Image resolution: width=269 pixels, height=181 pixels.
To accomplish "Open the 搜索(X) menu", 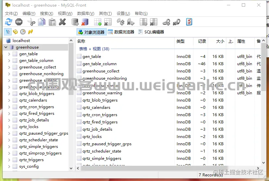I will (x=46, y=14).
